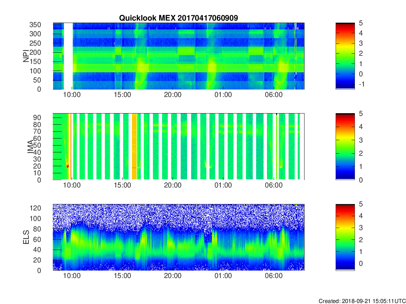
Task: Select the ELS y-axis label
Action: [x=26, y=237]
